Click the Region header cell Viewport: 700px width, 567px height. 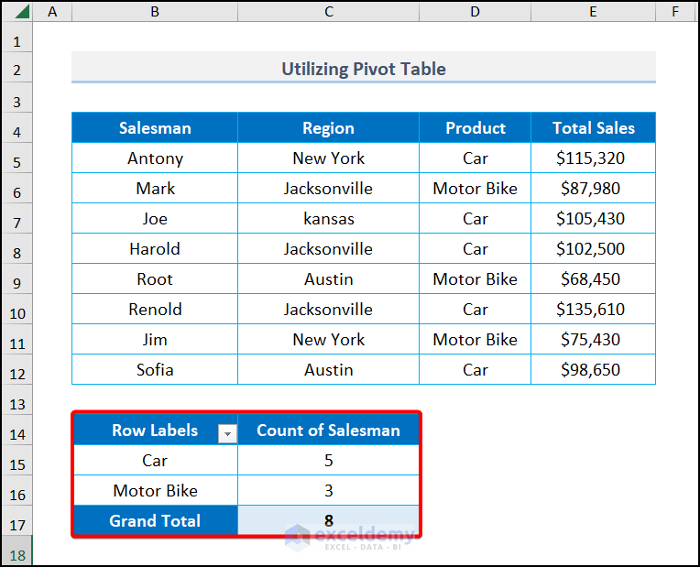click(328, 128)
